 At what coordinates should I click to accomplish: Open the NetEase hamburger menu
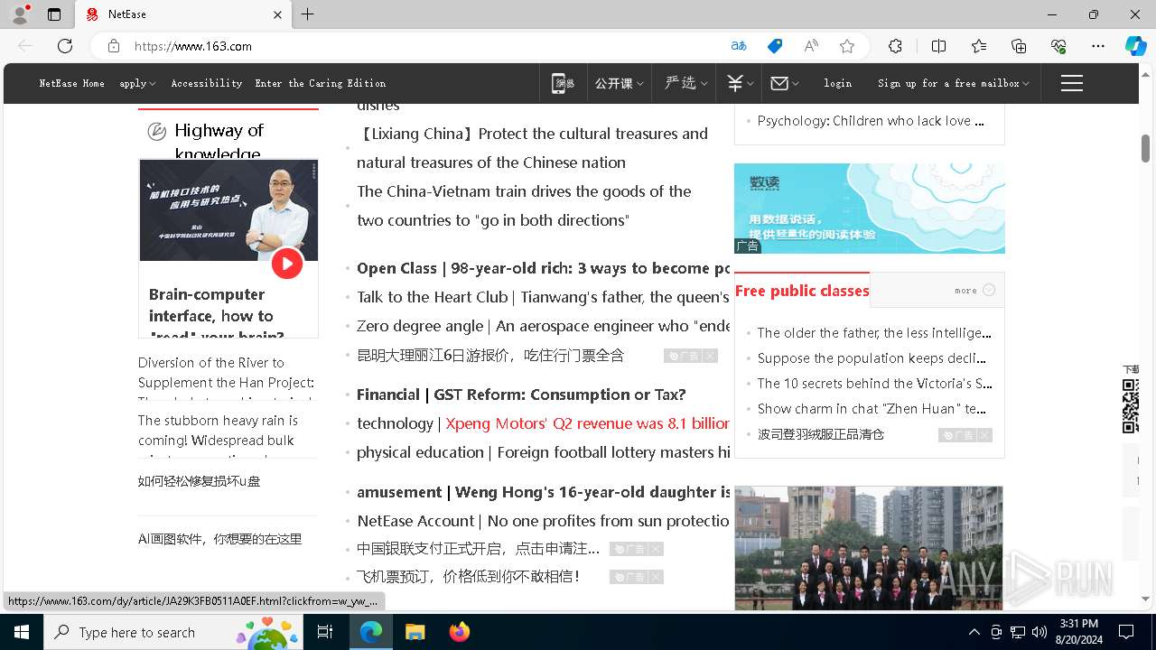(x=1072, y=83)
